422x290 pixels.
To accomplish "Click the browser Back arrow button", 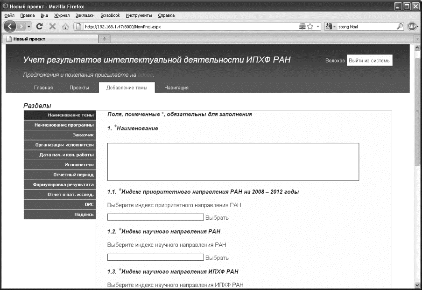I will 10,27.
